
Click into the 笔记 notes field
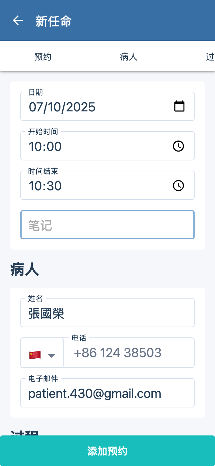click(x=107, y=225)
